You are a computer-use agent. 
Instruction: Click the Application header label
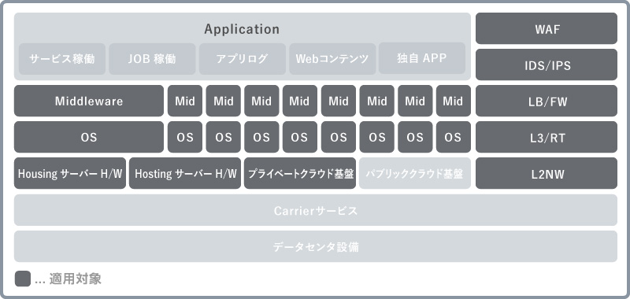click(242, 29)
